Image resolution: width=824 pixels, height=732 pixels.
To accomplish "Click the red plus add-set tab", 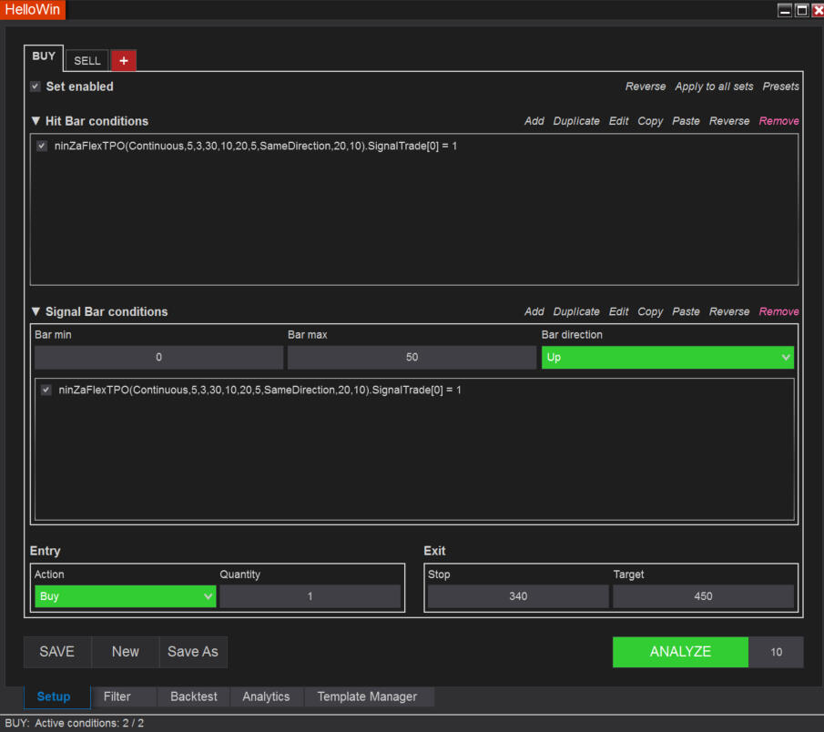I will pos(123,60).
